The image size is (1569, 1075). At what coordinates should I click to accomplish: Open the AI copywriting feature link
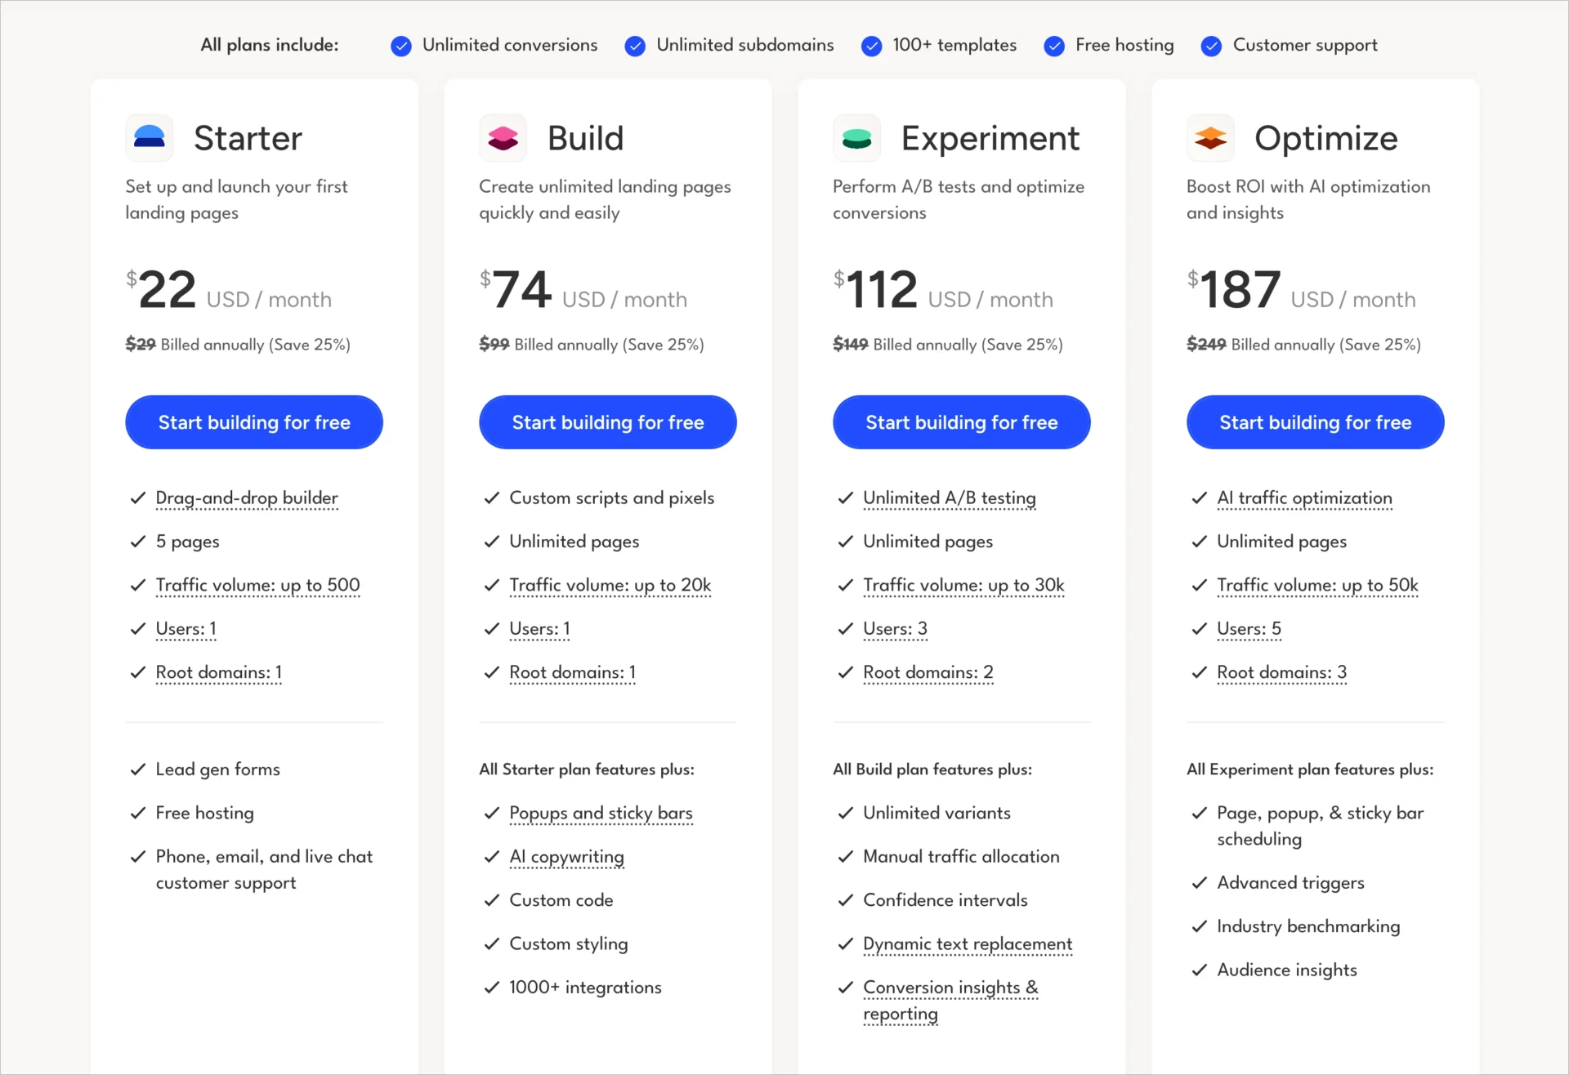coord(567,857)
